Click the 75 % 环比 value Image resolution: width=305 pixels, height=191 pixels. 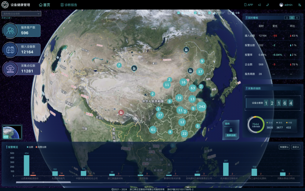click(294, 64)
